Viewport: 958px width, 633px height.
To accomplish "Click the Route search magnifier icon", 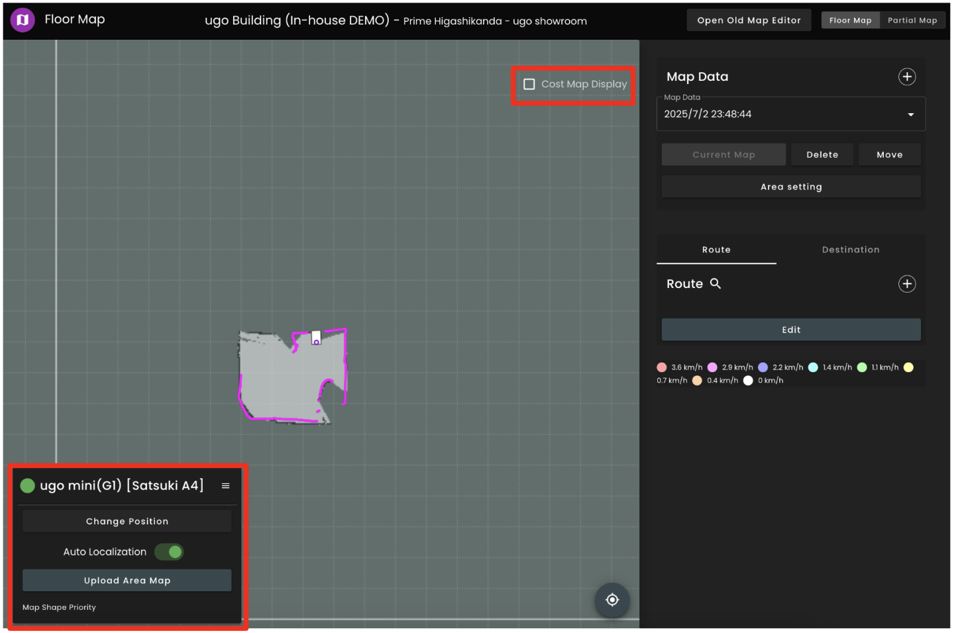I will click(715, 283).
